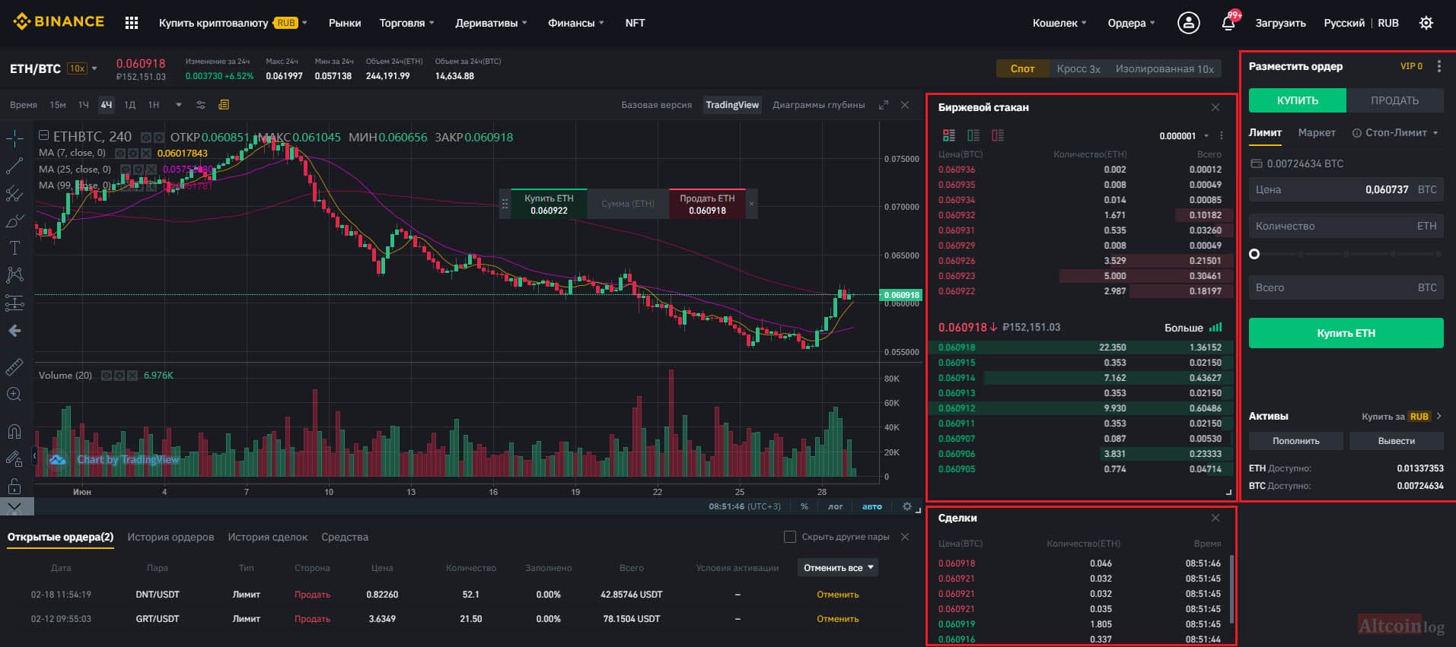This screenshot has height=647, width=1456.
Task: Open the 'Отменить все' dropdown
Action: click(x=838, y=568)
